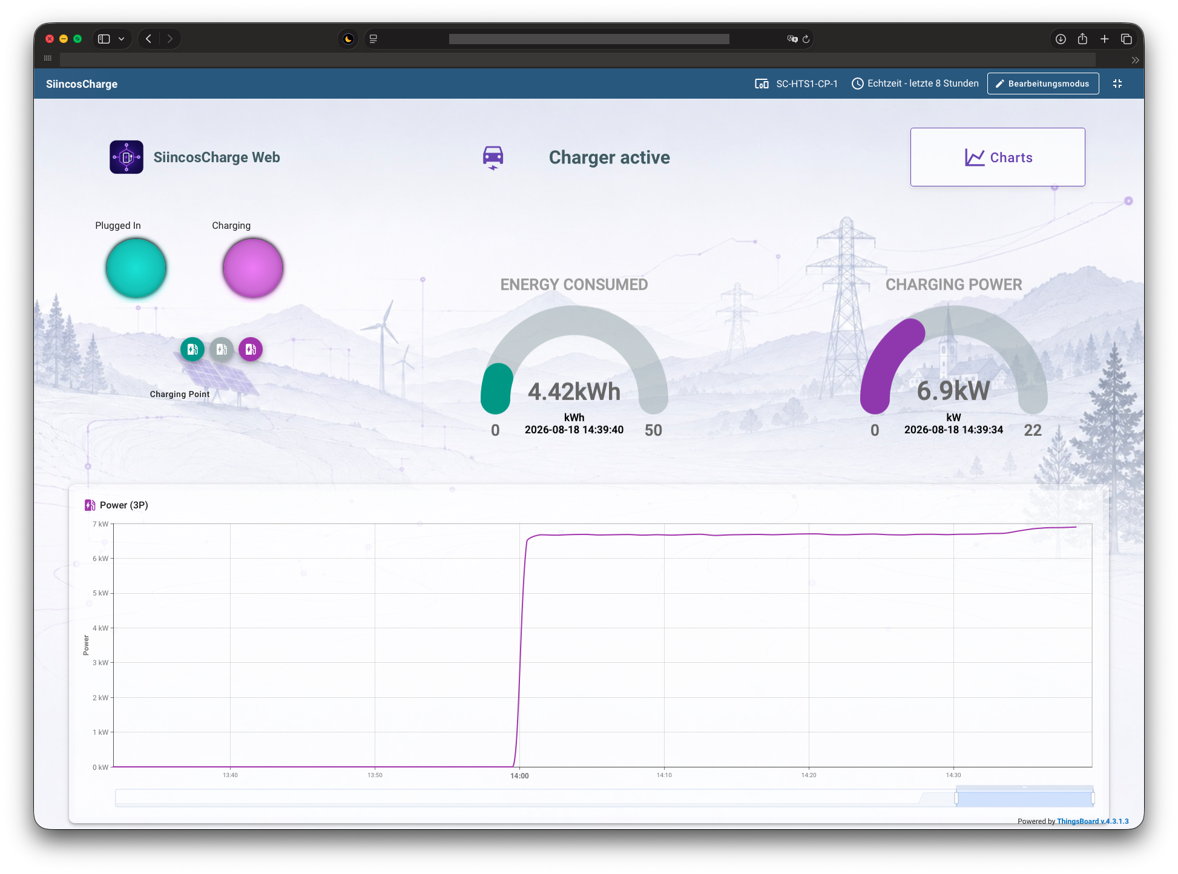Click the translate page icon
Viewport: 1178px width, 874px height.
792,39
